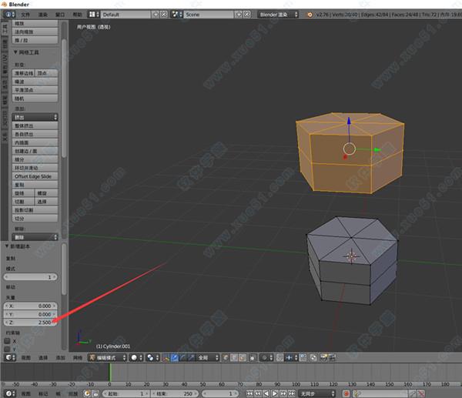This screenshot has height=398, width=462.
Task: Delete the Default screen layout
Action: [163, 14]
